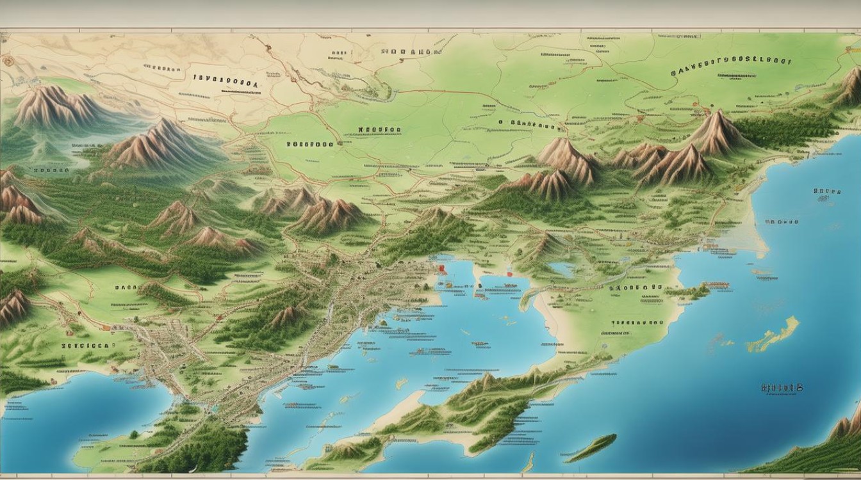Select the forested hill southwest of the bay
This screenshot has width=861, height=480.
click(x=282, y=317)
